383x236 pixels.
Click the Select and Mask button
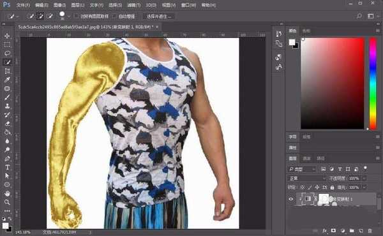158,17
